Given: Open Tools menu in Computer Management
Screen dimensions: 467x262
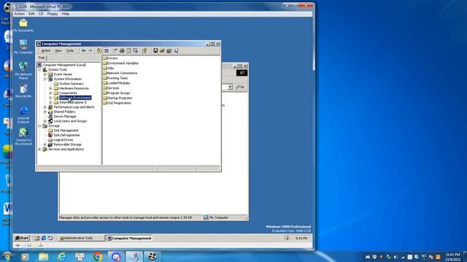Looking at the screenshot, I should [x=70, y=51].
